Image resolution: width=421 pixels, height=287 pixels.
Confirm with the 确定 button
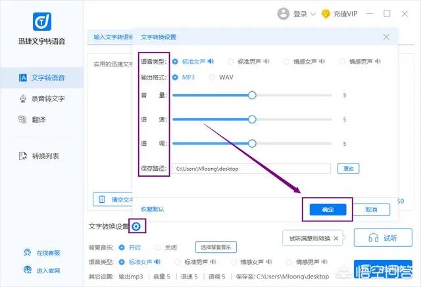[x=328, y=210]
